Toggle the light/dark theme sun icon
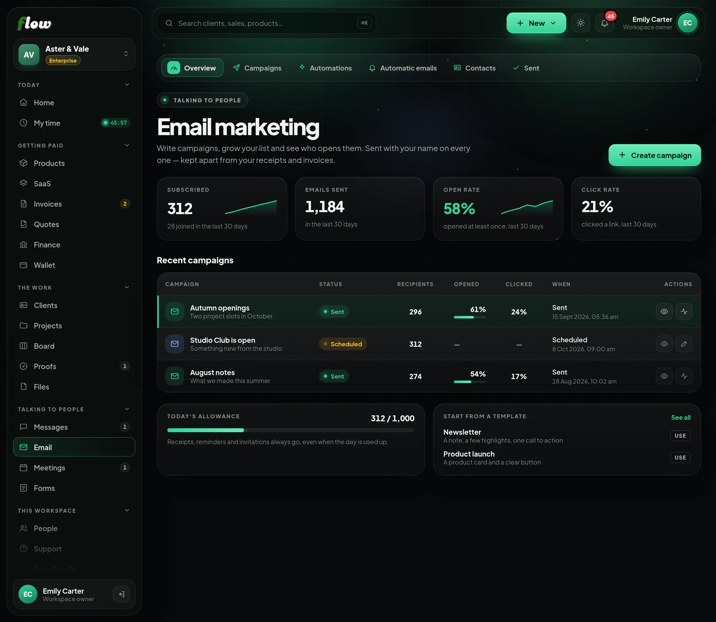Viewport: 716px width, 622px height. coord(580,23)
